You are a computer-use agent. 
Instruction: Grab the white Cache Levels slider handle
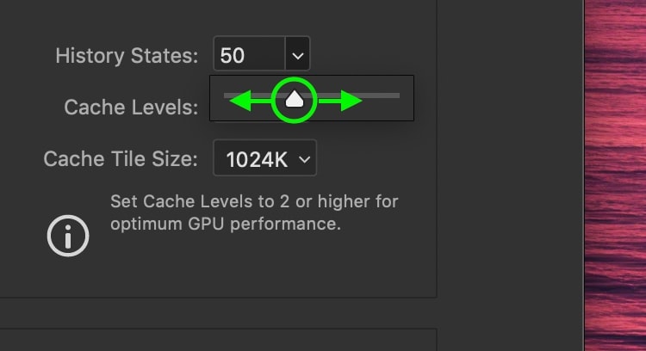pos(295,99)
